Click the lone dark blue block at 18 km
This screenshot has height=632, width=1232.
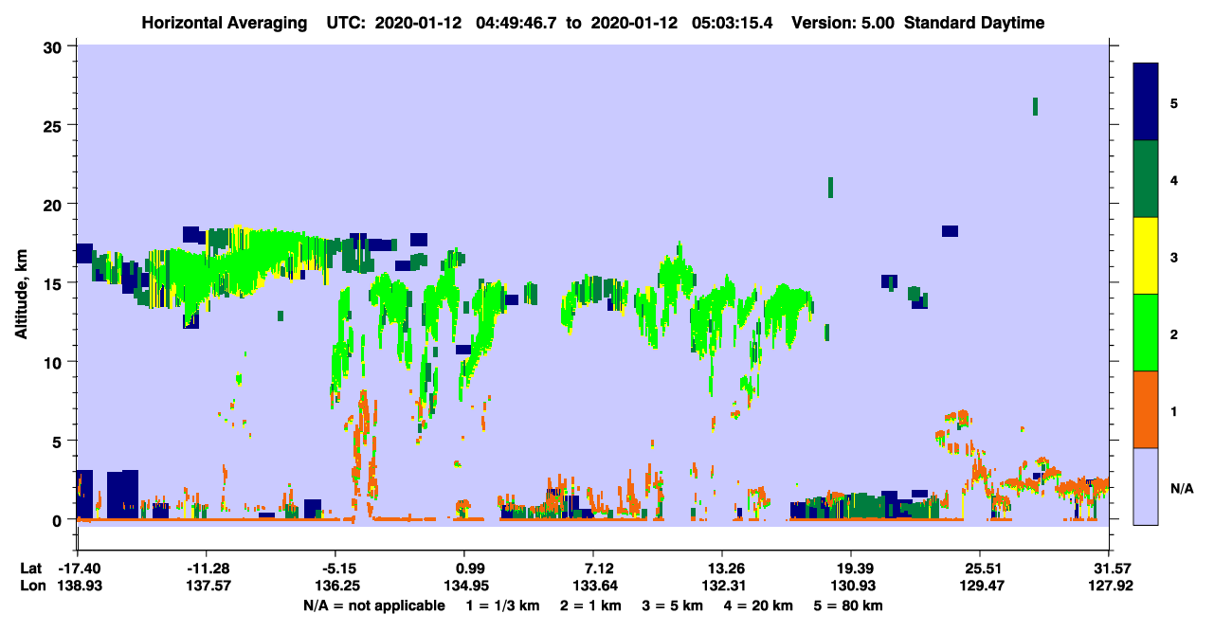[950, 231]
